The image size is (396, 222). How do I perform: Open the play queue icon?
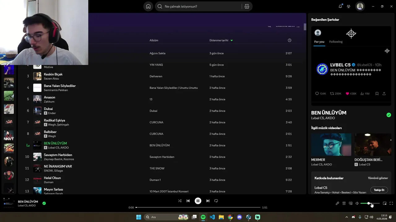344,203
